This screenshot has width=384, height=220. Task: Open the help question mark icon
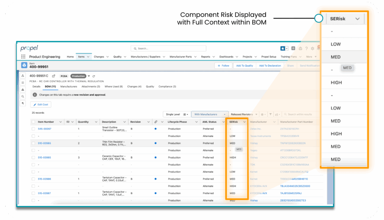306,48
